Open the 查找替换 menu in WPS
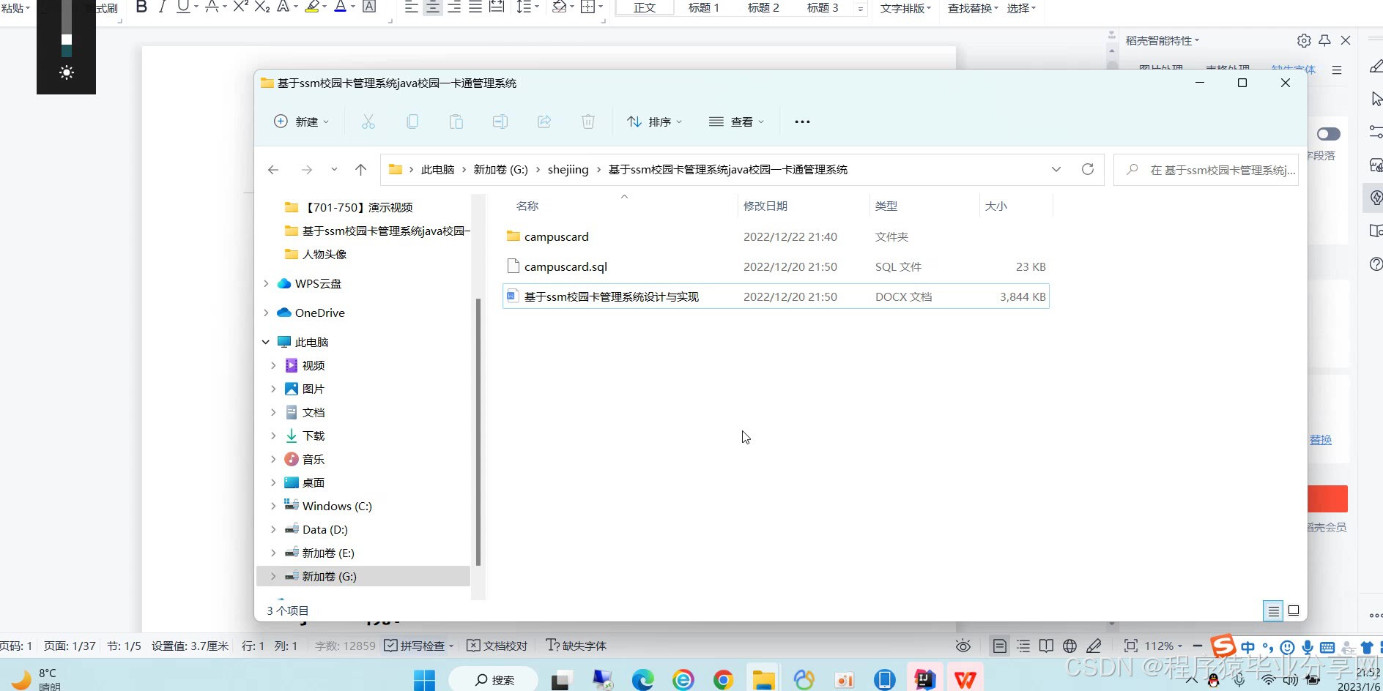This screenshot has width=1383, height=691. pyautogui.click(x=973, y=8)
